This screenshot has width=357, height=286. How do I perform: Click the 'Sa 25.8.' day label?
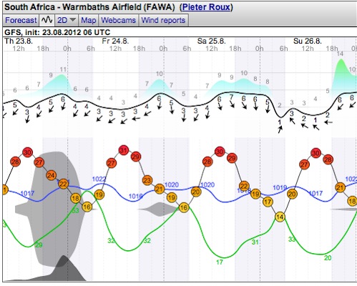pos(211,41)
